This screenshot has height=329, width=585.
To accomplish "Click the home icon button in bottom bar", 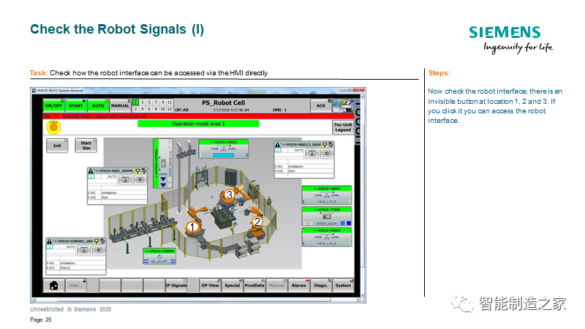I will 53,285.
